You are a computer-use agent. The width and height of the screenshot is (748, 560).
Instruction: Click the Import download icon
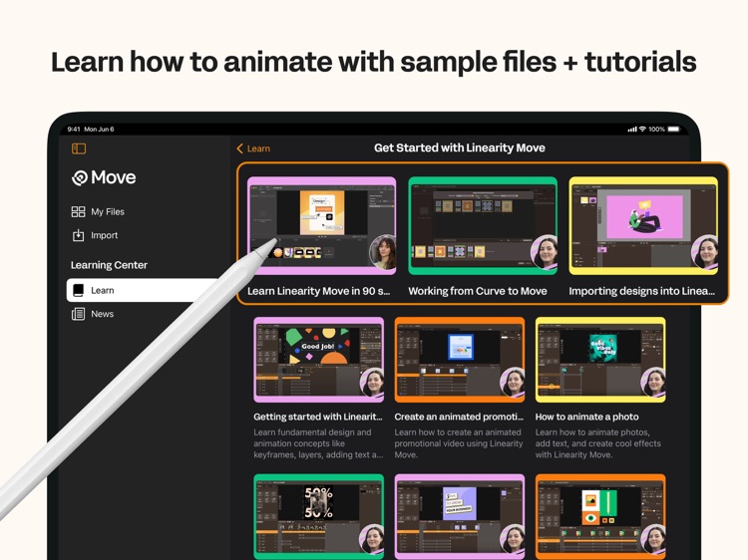78,235
